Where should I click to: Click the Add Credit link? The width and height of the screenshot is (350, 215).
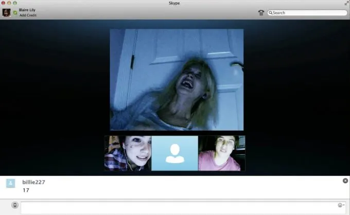point(28,15)
